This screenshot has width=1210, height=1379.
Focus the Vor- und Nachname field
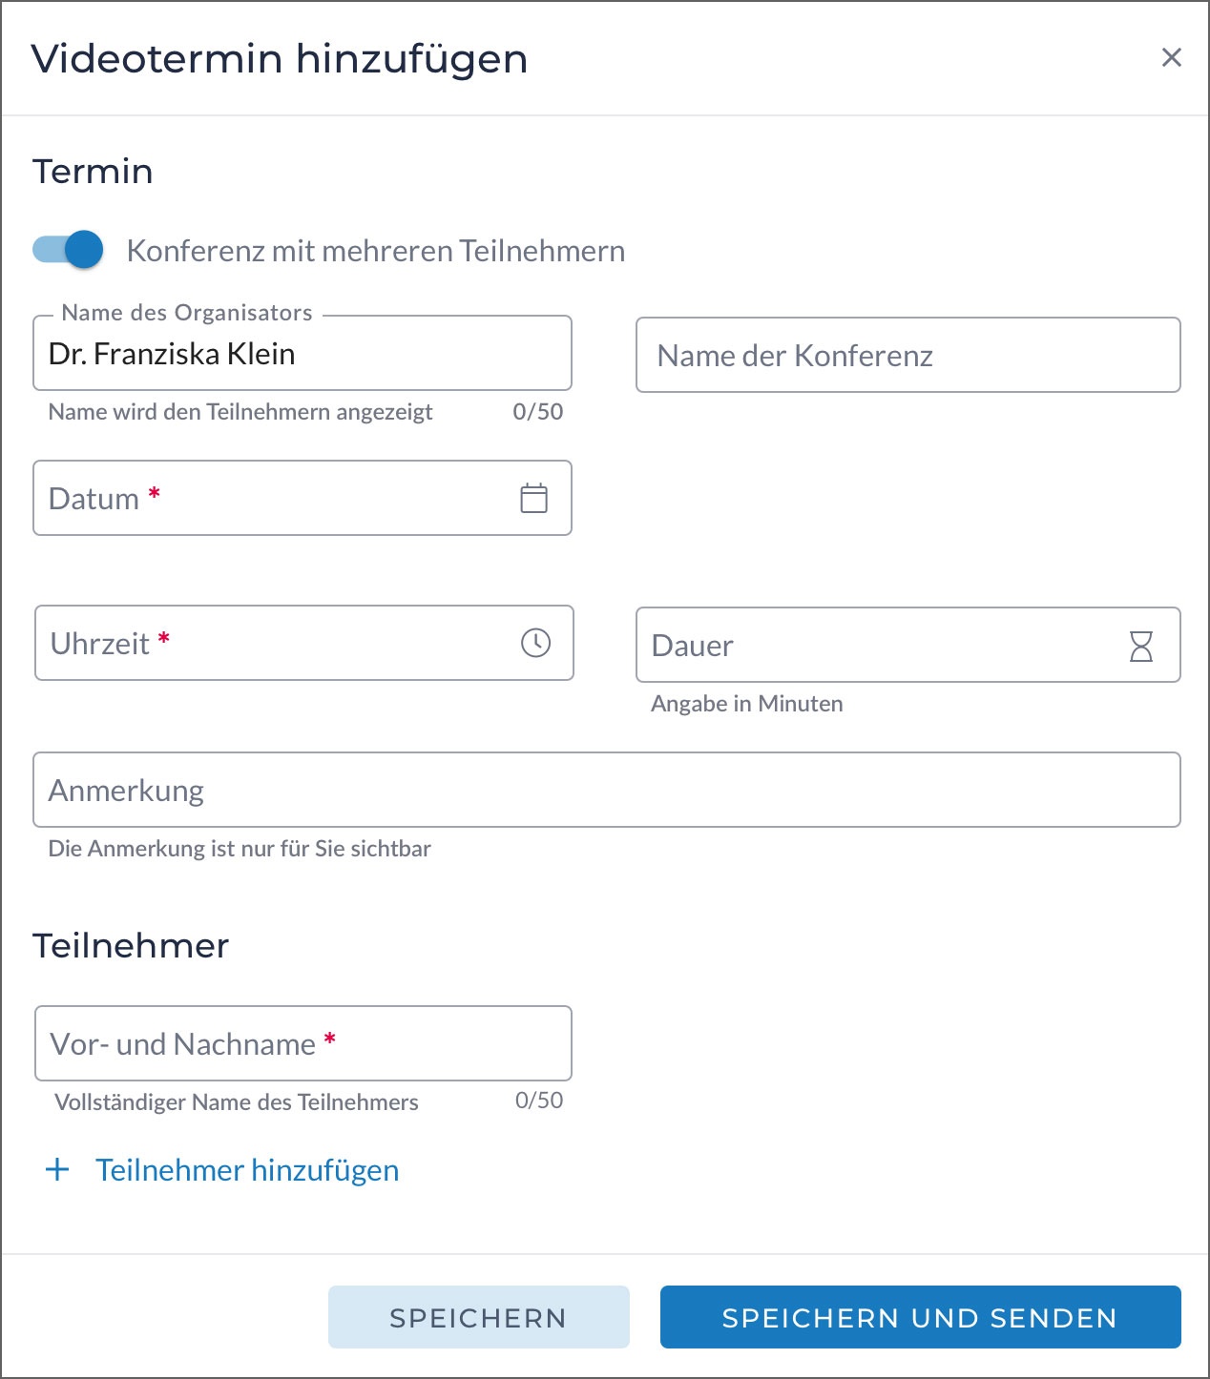tap(302, 1044)
